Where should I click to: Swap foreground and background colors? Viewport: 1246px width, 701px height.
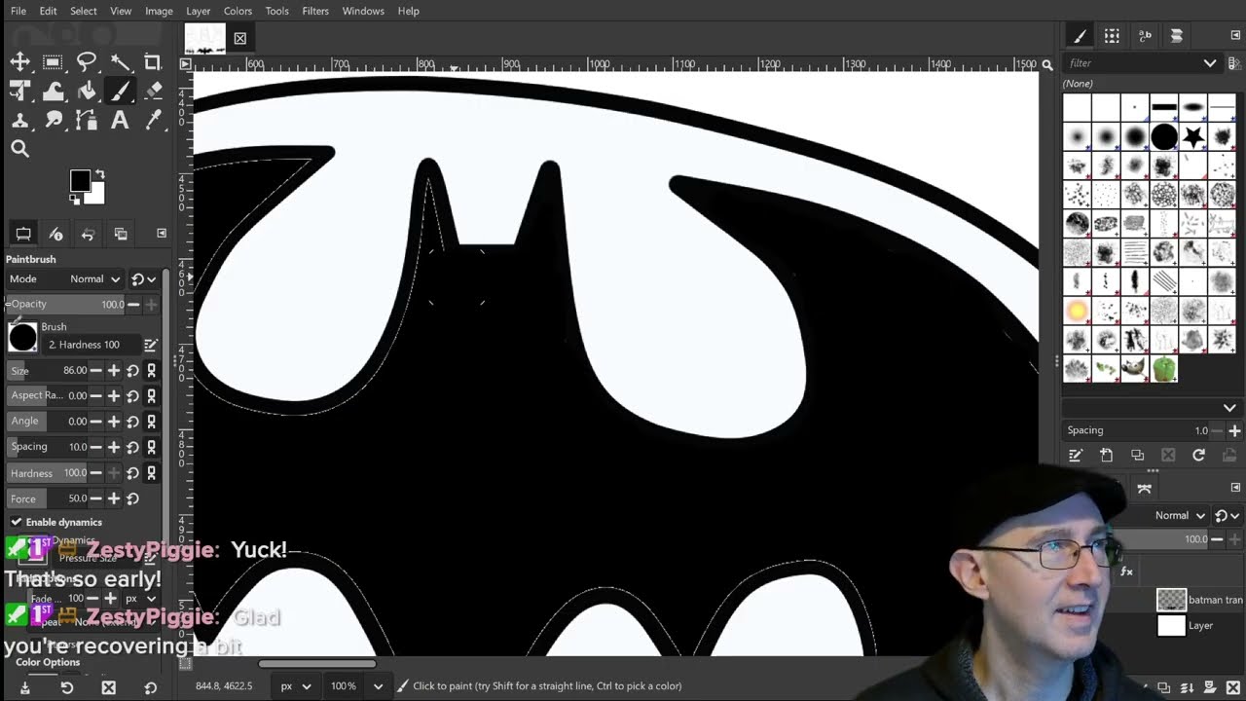pos(99,175)
